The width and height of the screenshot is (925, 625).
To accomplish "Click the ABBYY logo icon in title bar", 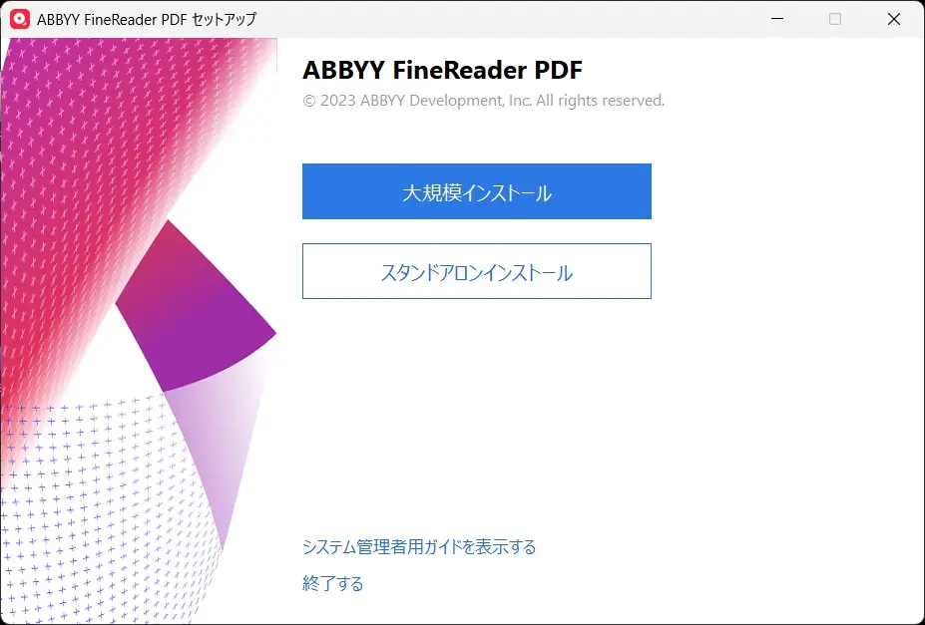I will pyautogui.click(x=20, y=18).
